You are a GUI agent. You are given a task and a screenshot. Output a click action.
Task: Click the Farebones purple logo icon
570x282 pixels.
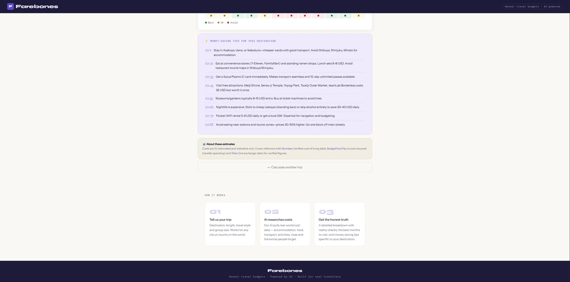coord(10,6)
